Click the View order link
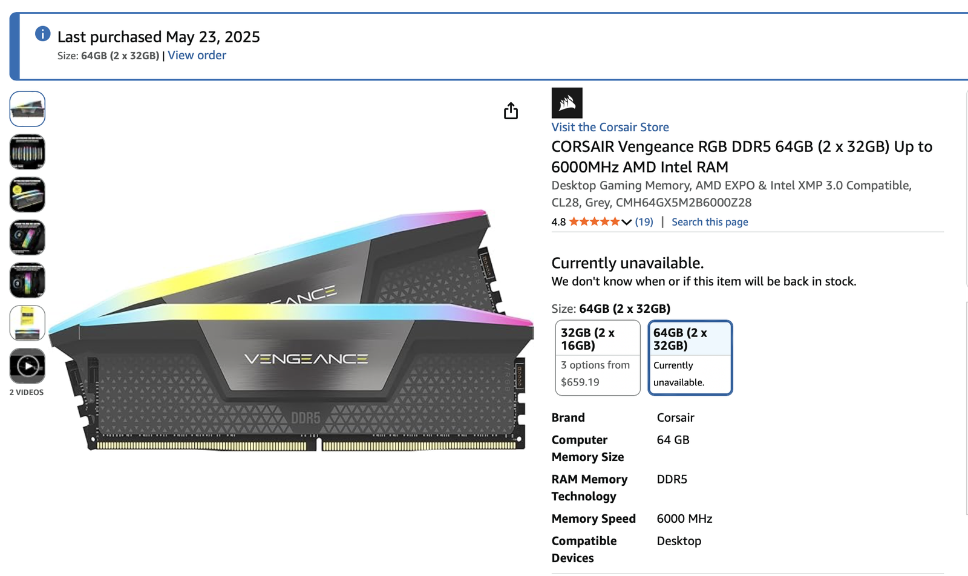The width and height of the screenshot is (968, 576). click(x=197, y=55)
